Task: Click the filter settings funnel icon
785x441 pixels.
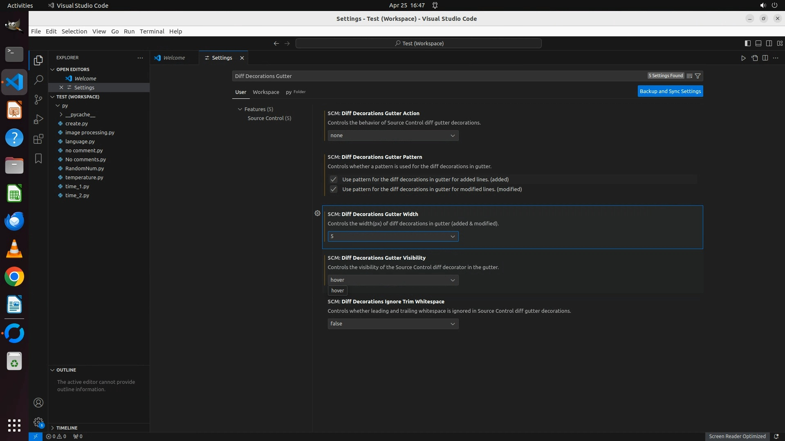Action: pos(698,76)
